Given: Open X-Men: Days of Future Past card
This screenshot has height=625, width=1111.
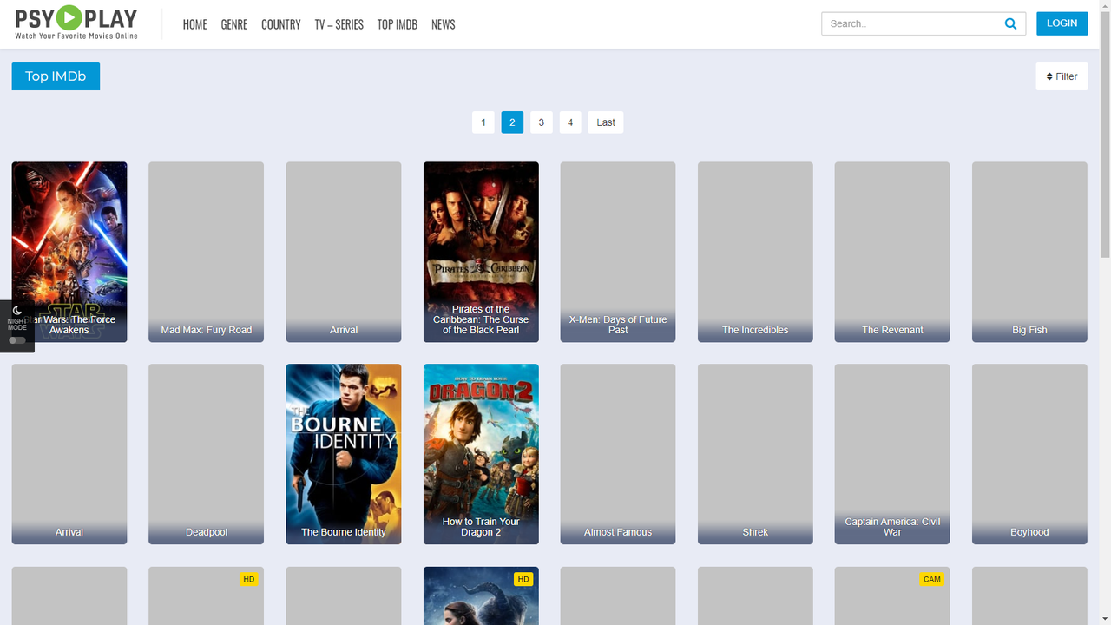Looking at the screenshot, I should pyautogui.click(x=618, y=252).
